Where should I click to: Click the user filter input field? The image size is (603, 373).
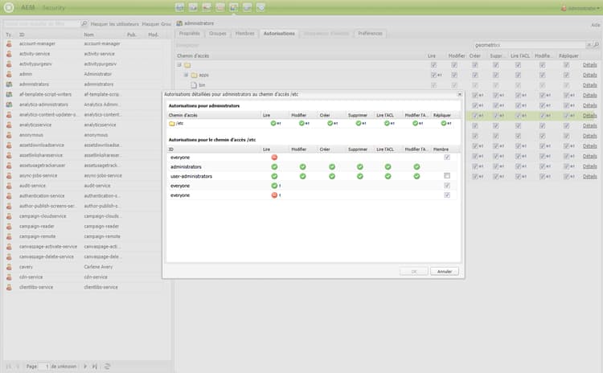coord(42,24)
